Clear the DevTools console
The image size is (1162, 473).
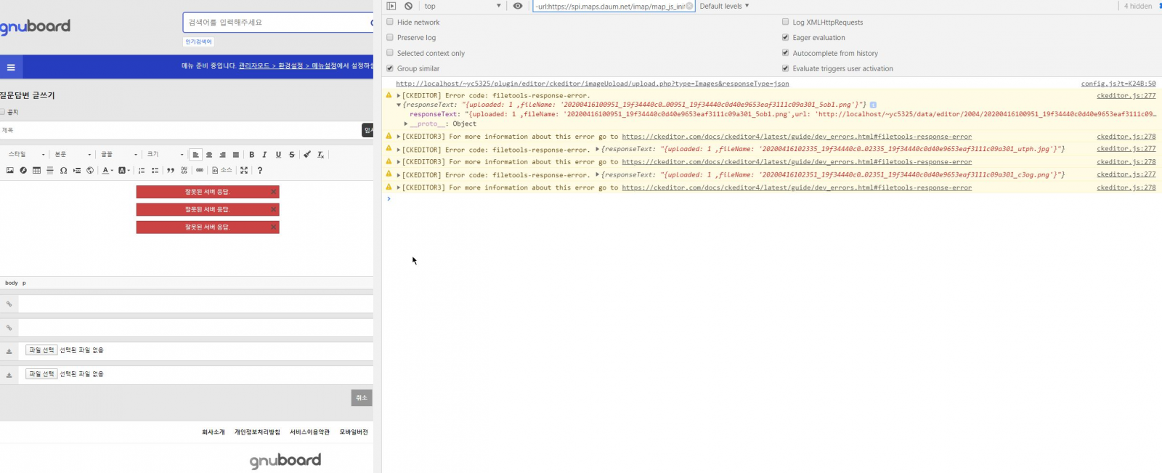pos(408,6)
